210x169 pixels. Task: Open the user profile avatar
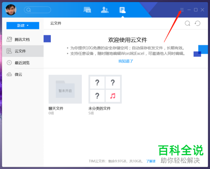[11, 10]
